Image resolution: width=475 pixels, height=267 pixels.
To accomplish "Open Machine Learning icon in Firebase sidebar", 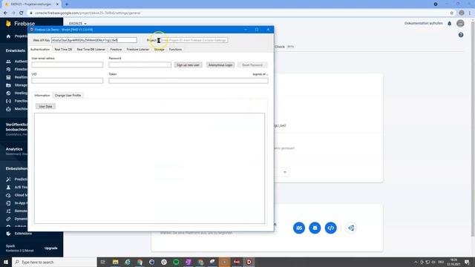I will point(8,109).
